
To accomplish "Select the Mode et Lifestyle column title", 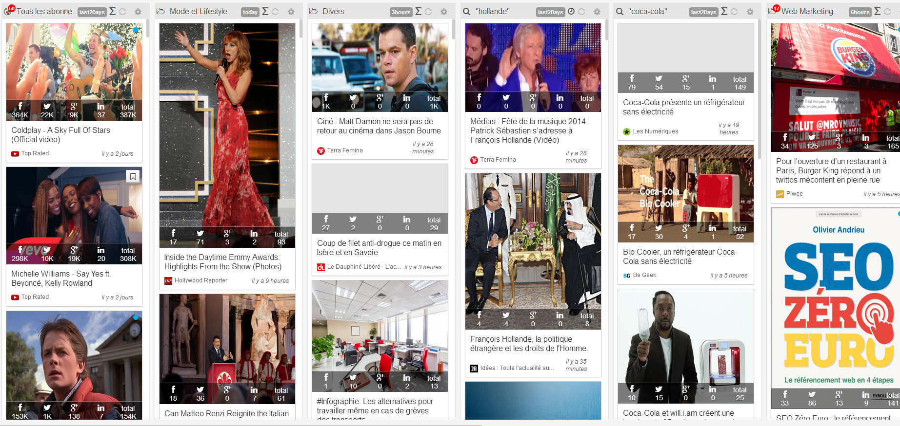I will pos(199,11).
